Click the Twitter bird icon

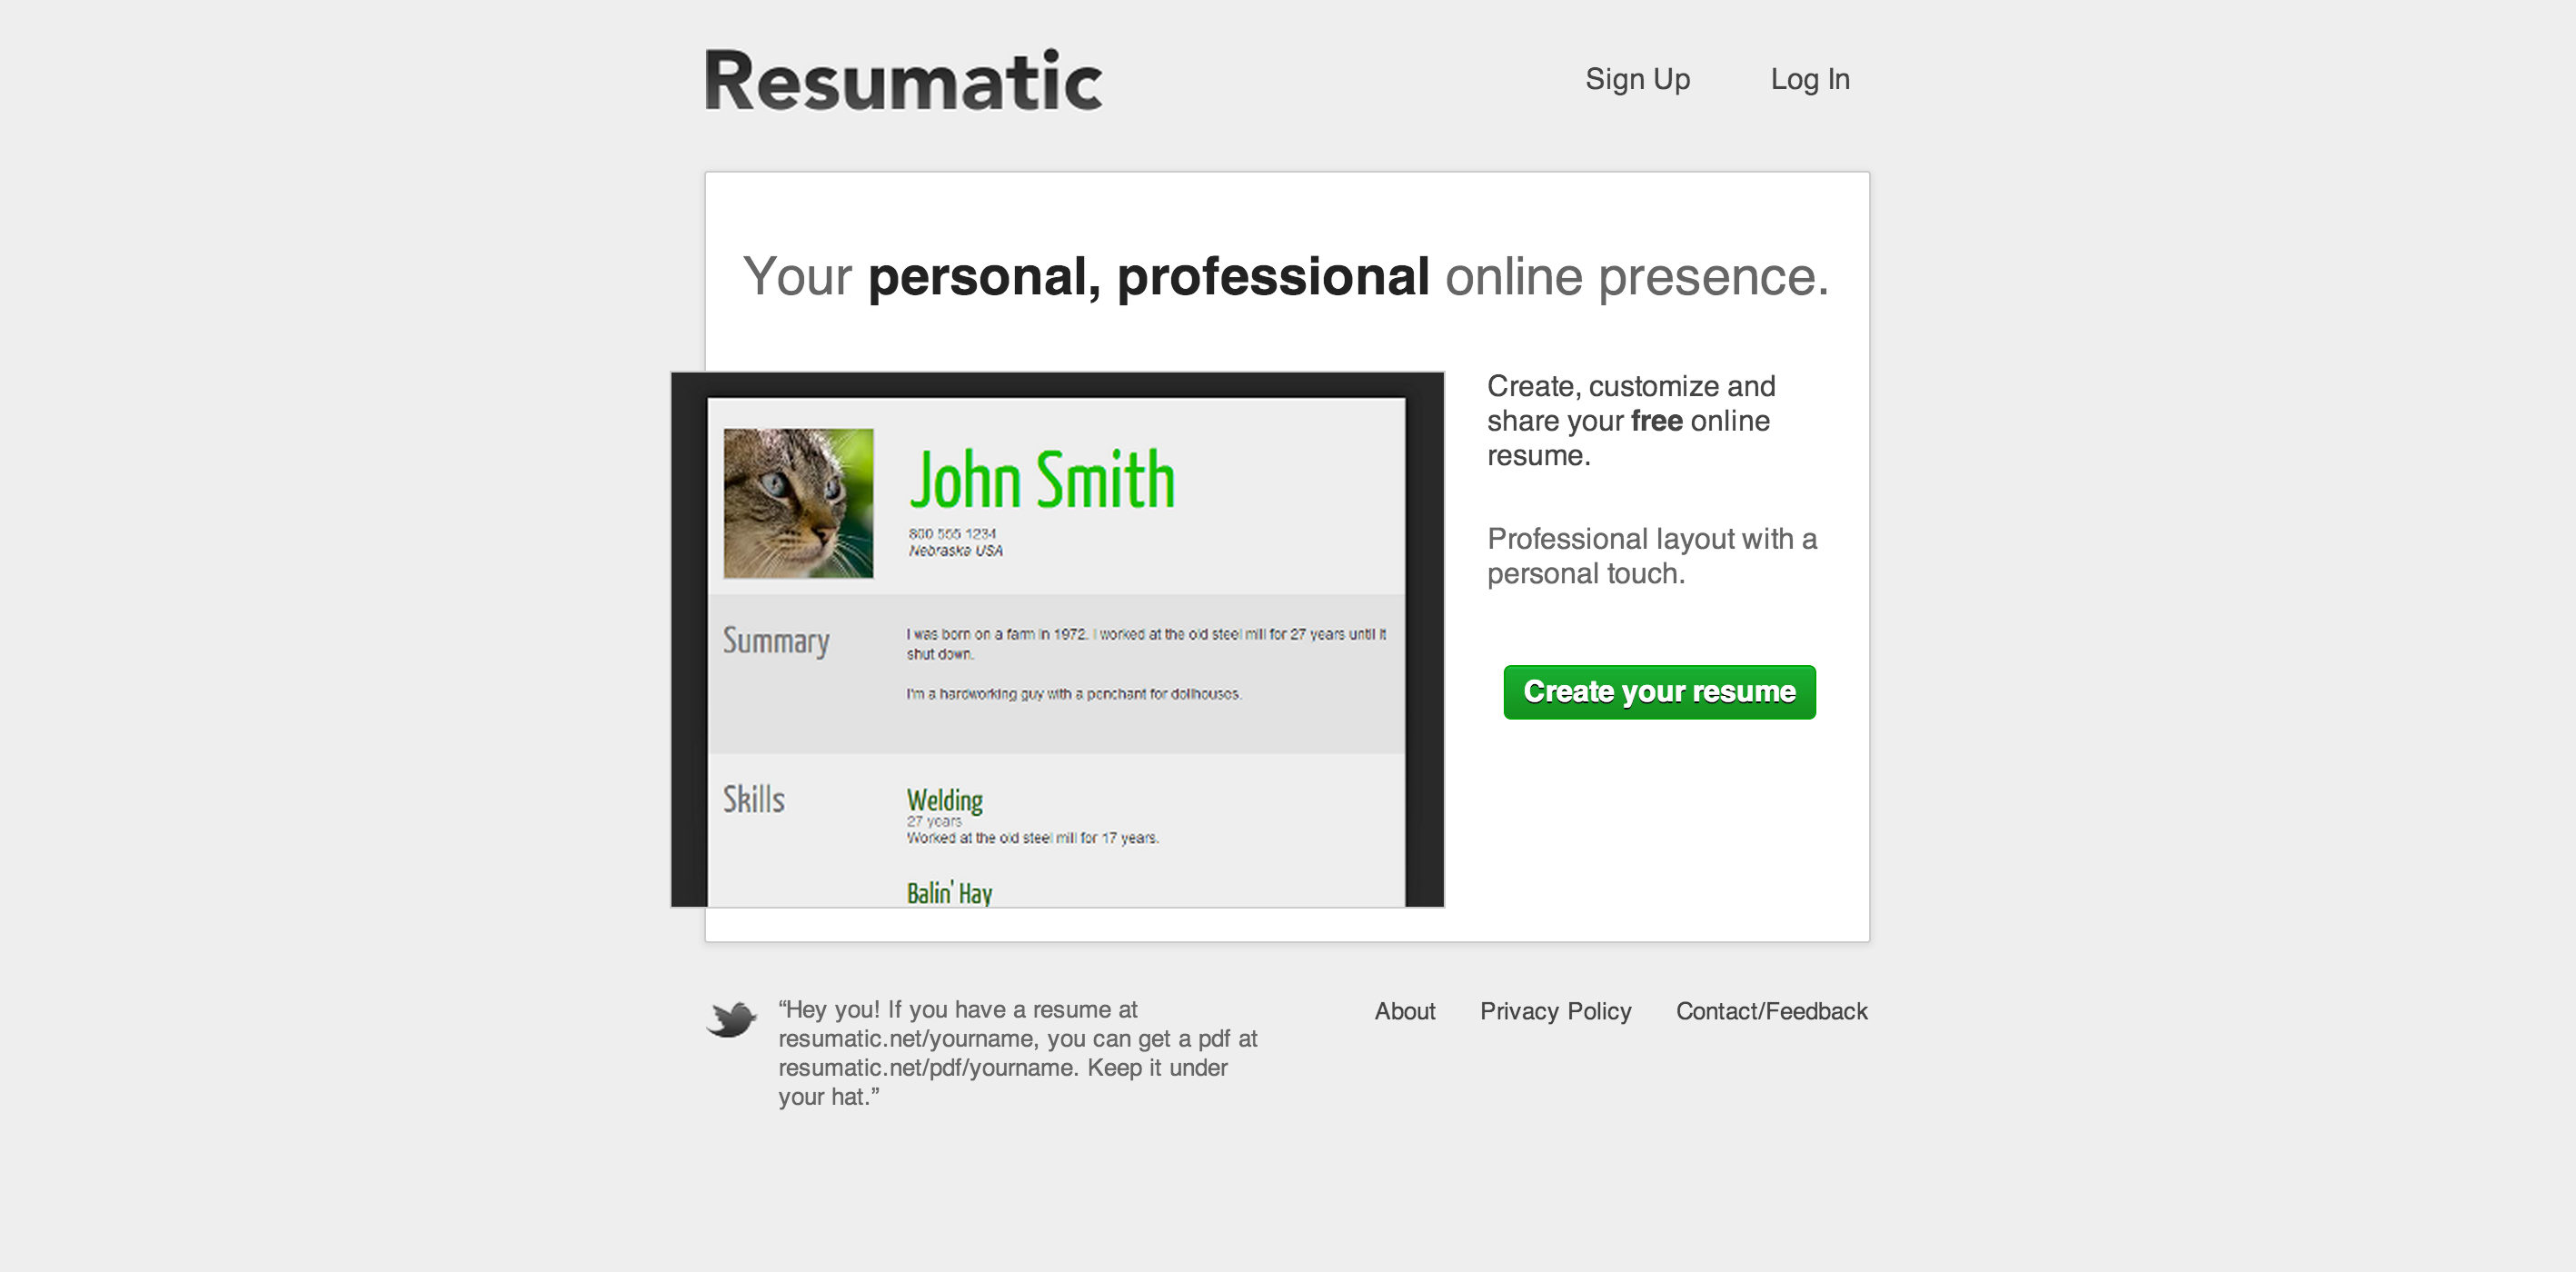731,1019
